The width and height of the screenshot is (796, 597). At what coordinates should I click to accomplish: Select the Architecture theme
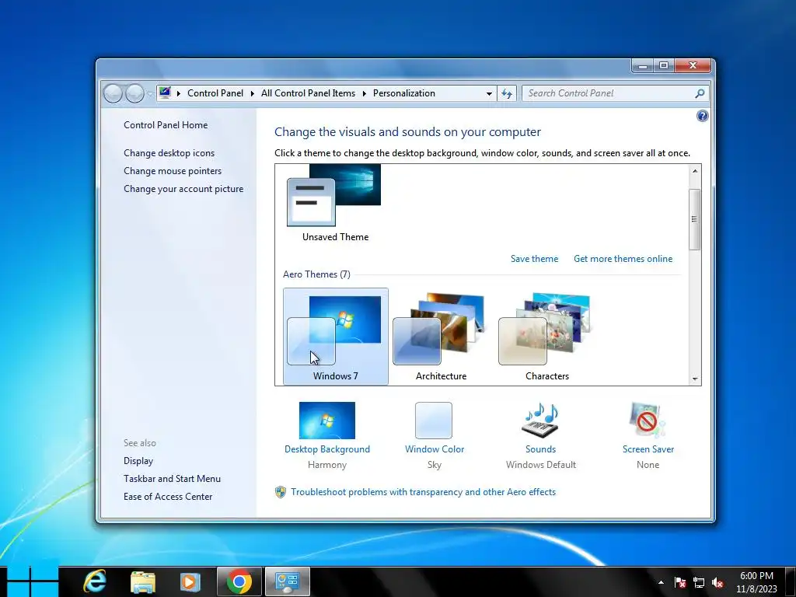(x=441, y=337)
